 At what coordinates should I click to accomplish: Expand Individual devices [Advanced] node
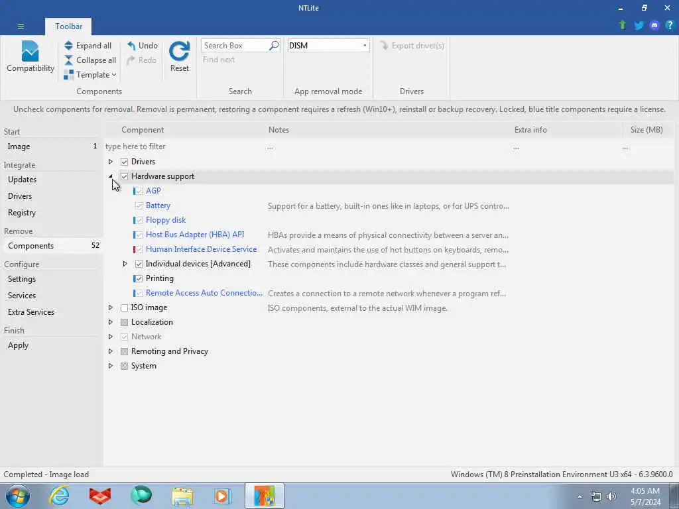125,264
